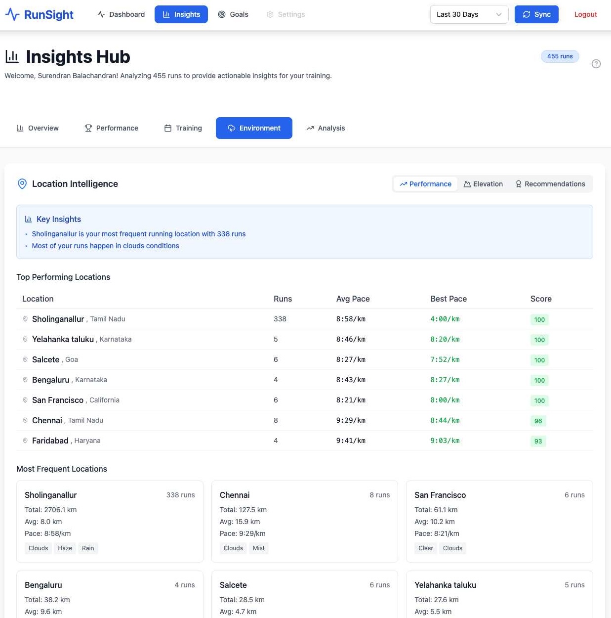
Task: Go to the Dashboard nav item
Action: tap(121, 14)
